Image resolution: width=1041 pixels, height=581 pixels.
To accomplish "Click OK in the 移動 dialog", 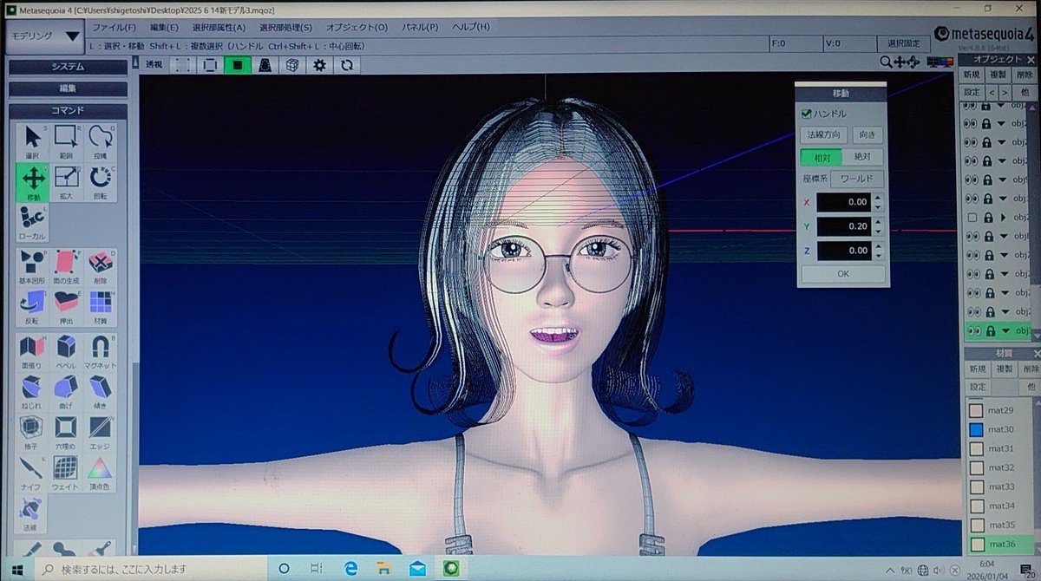I will (843, 273).
